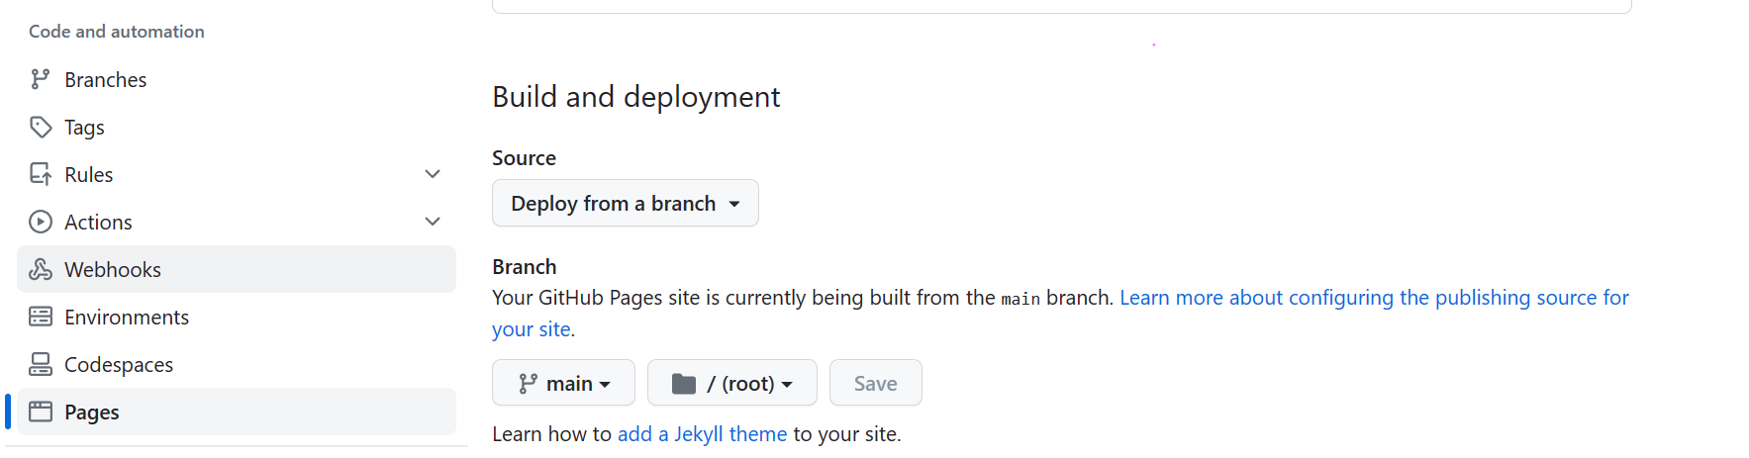Select the Pages settings item
This screenshot has width=1749, height=458.
tap(237, 412)
